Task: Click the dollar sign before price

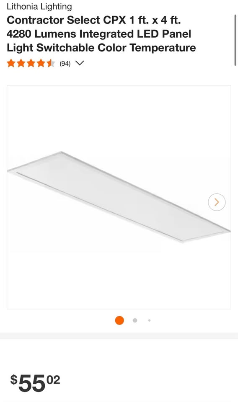Action: pos(14,380)
